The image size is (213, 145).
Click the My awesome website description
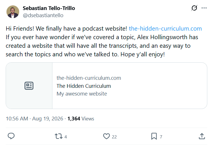pyautogui.click(x=82, y=94)
